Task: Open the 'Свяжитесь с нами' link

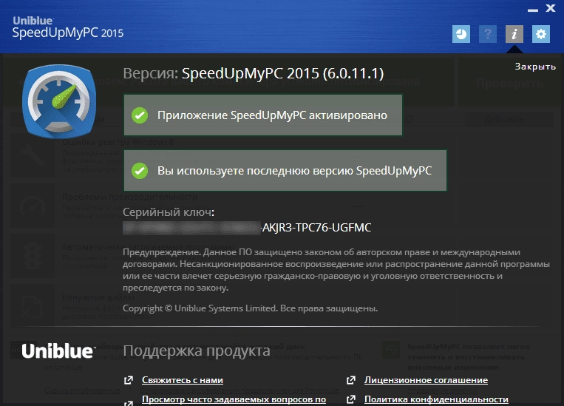Action: [183, 380]
